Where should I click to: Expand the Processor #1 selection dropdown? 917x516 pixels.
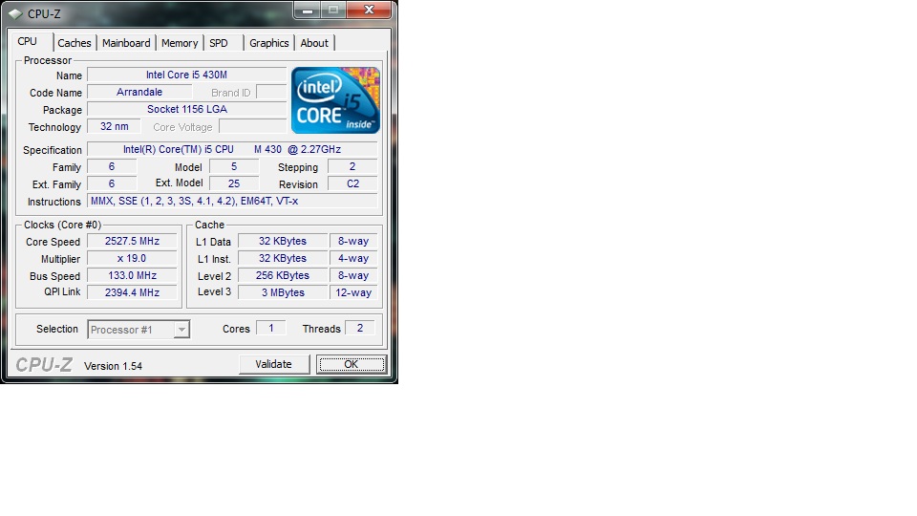tap(181, 330)
